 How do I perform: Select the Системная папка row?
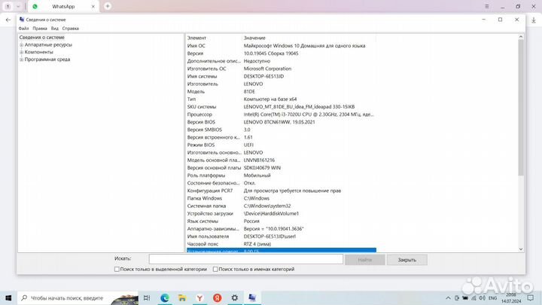pos(281,206)
